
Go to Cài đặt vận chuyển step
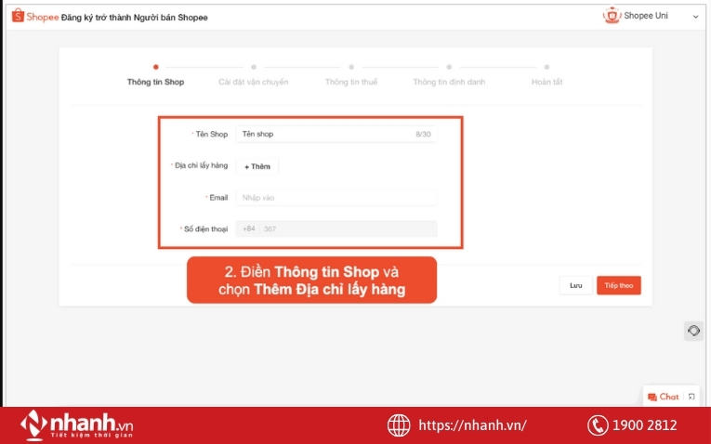click(x=254, y=82)
